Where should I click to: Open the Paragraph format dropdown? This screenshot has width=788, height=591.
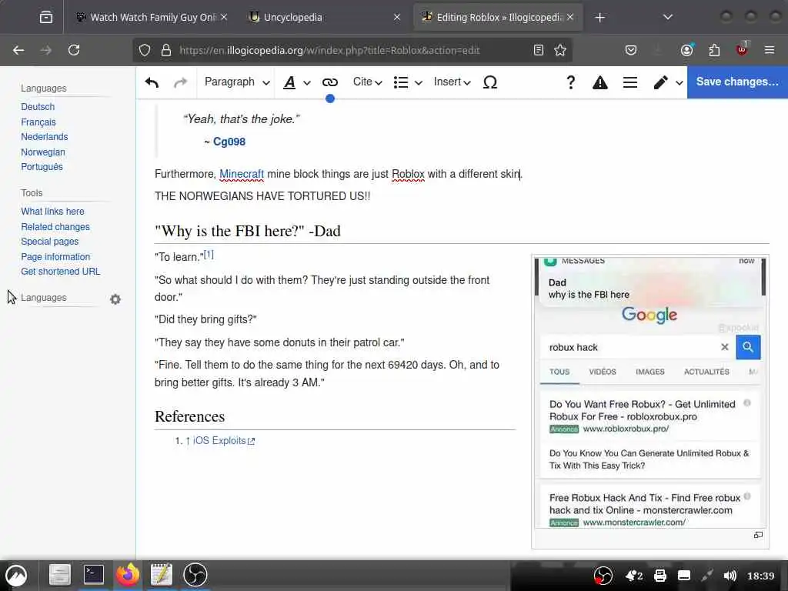click(237, 82)
